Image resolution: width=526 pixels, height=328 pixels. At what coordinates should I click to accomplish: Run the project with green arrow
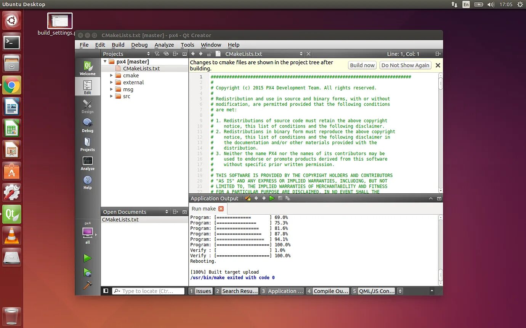[x=88, y=258]
